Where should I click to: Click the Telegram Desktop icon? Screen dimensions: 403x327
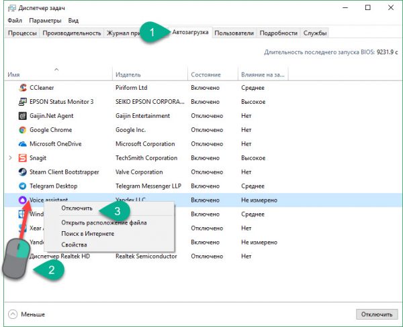click(23, 186)
